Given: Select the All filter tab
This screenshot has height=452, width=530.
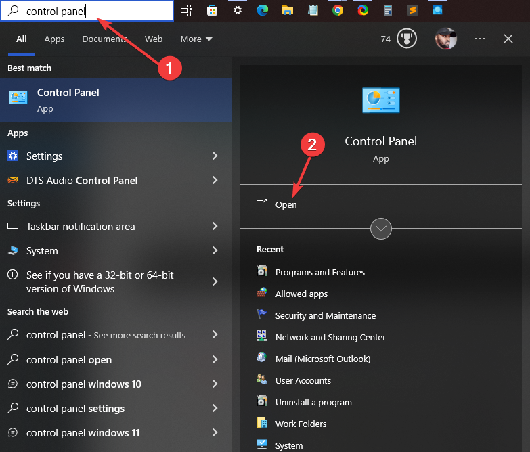Looking at the screenshot, I should pos(21,39).
